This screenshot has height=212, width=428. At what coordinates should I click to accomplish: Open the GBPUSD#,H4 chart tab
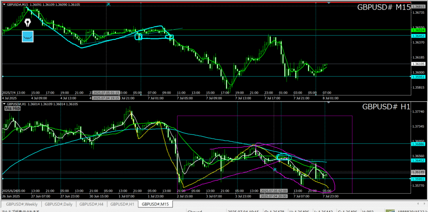pos(92,204)
